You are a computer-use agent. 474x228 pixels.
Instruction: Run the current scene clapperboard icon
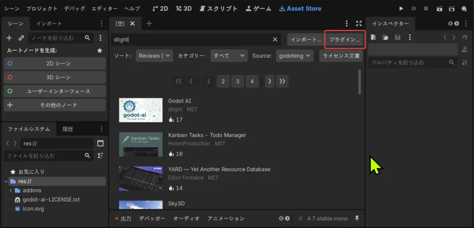(x=439, y=8)
